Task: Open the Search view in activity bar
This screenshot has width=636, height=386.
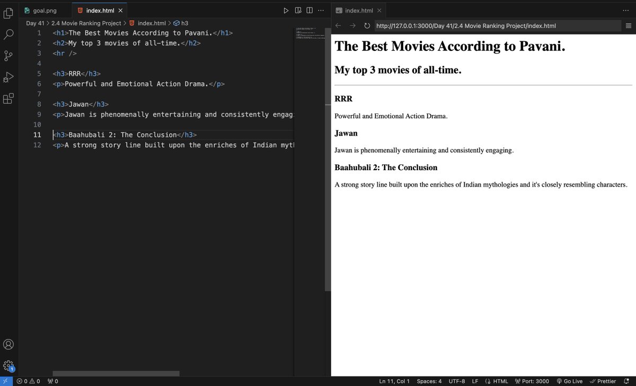Action: click(x=8, y=34)
